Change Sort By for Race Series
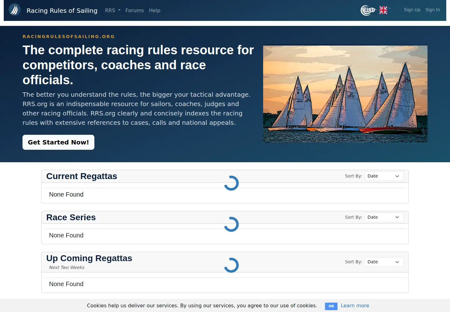The image size is (450, 312). pos(384,217)
